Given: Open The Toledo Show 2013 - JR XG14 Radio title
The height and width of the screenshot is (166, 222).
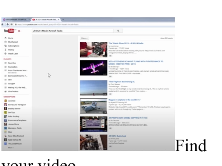Looking at the screenshot, I should point(126,43).
